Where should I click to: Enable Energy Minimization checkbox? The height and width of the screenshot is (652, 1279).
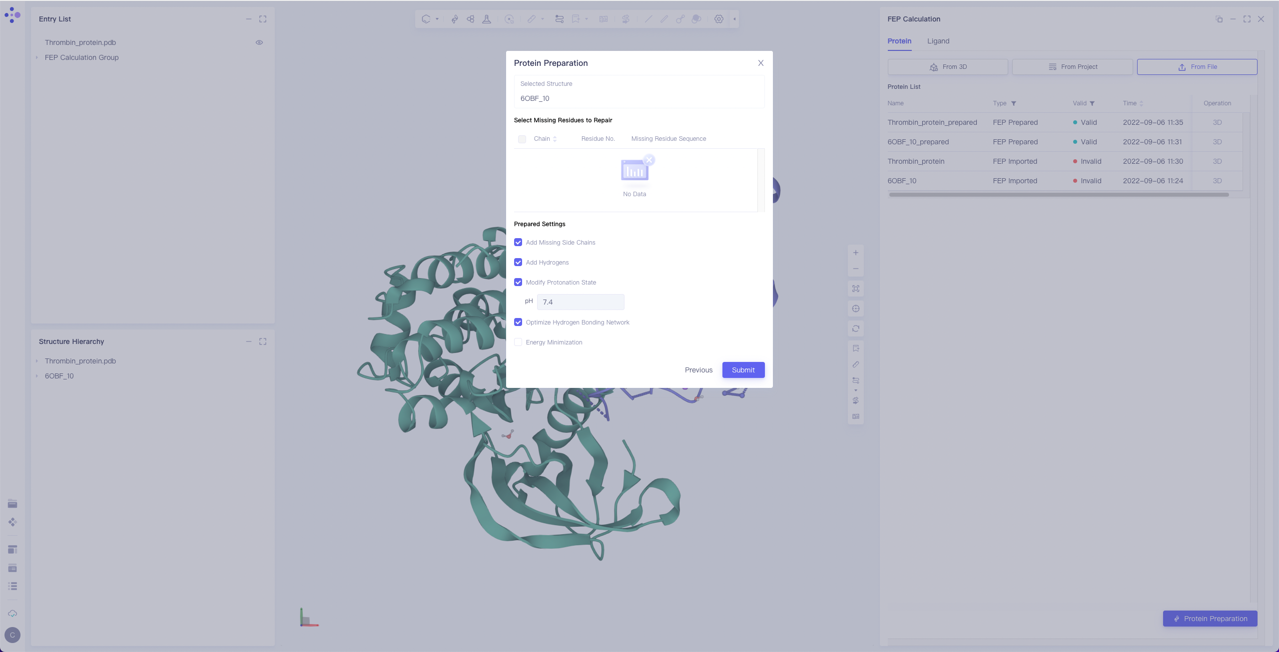518,342
